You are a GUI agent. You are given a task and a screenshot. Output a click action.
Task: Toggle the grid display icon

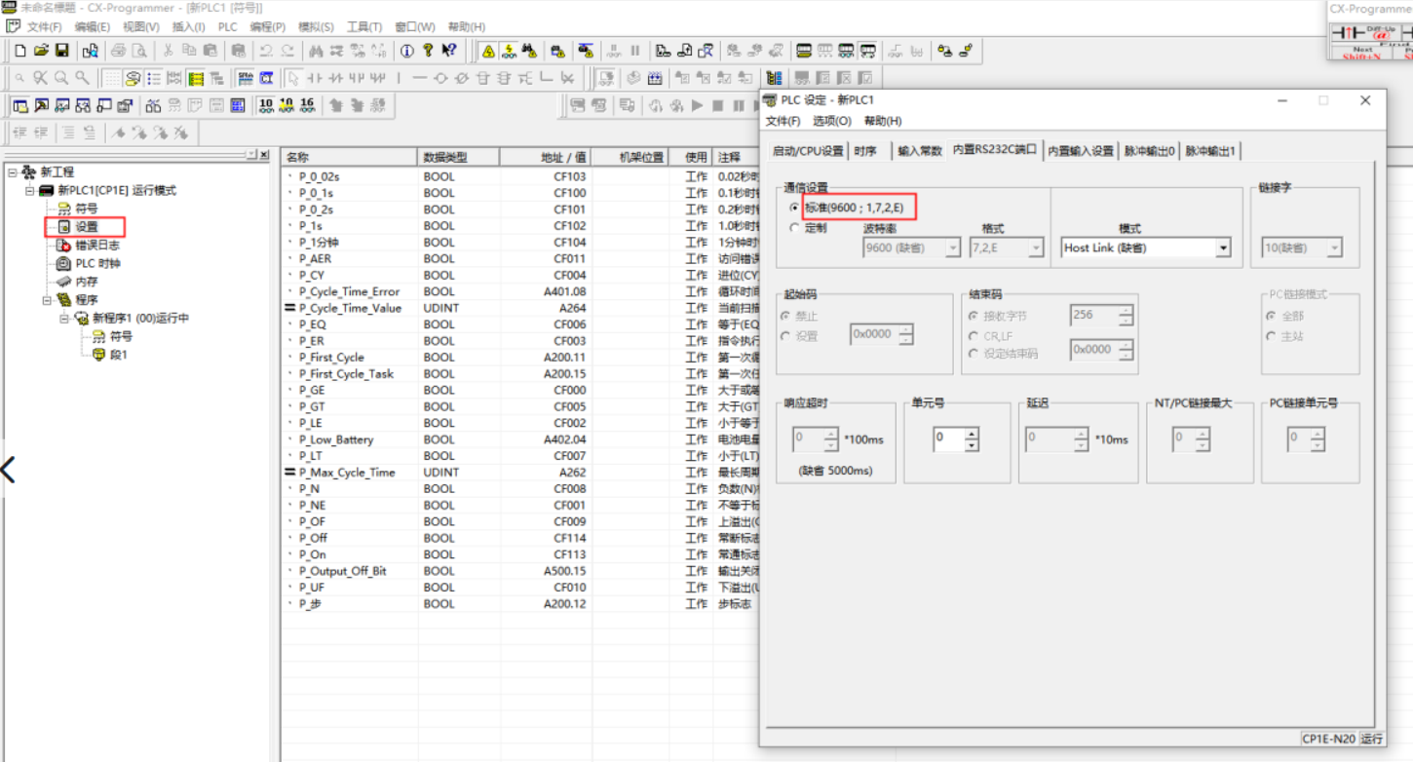point(113,78)
